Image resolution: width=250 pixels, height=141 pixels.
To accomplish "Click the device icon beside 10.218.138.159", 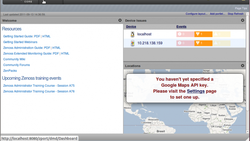I will tap(132, 43).
